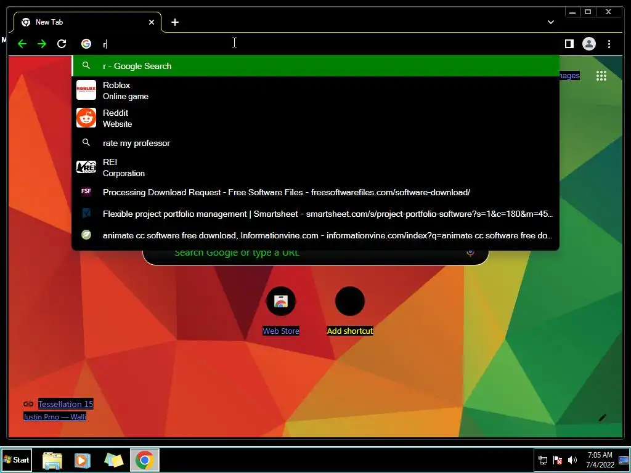The height and width of the screenshot is (473, 631).
Task: Open Chrome's three-dot menu
Action: pyautogui.click(x=609, y=44)
